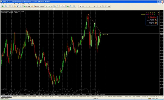Switch to the EURAUDm,H4 chart tab

[50, 97]
